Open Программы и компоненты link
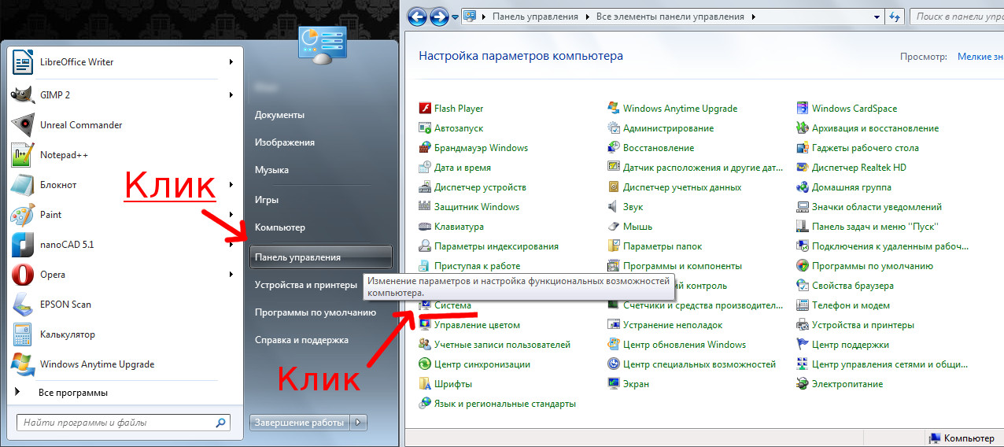 click(682, 266)
